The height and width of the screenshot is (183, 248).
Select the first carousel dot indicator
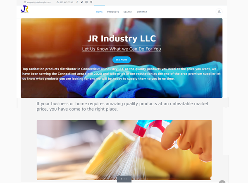(x=121, y=179)
